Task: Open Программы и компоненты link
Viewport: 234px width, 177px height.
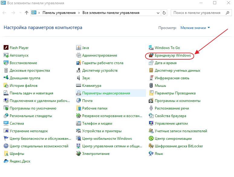Action: click(177, 101)
